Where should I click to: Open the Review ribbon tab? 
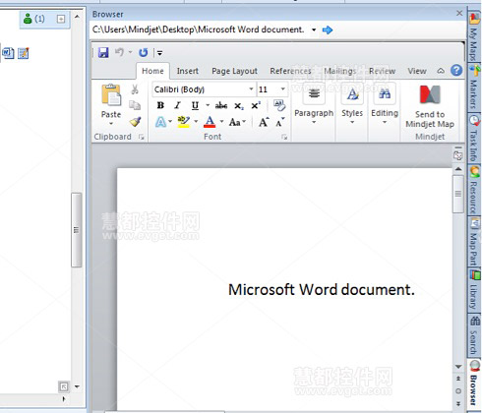tap(382, 71)
